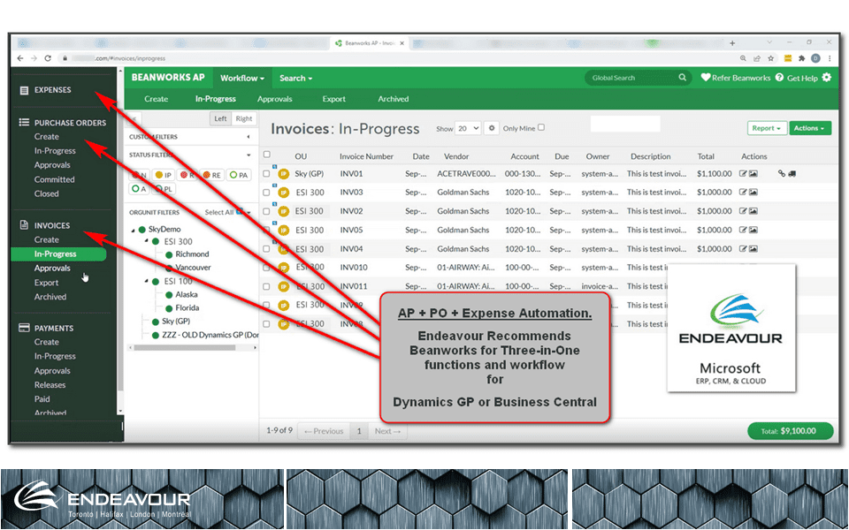Image resolution: width=849 pixels, height=530 pixels.
Task: Open the image preview icon for INV01
Action: pos(753,174)
